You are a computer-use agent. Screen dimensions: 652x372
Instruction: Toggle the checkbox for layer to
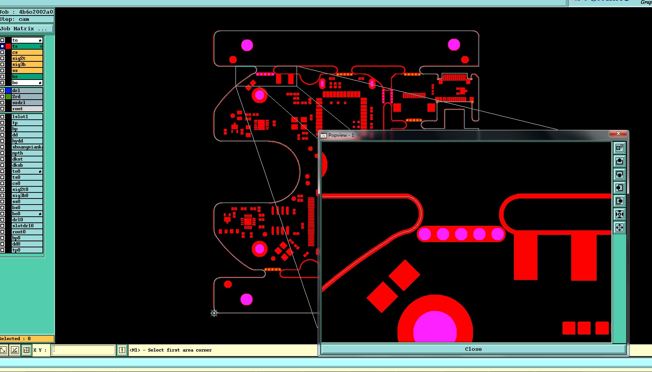point(2,40)
